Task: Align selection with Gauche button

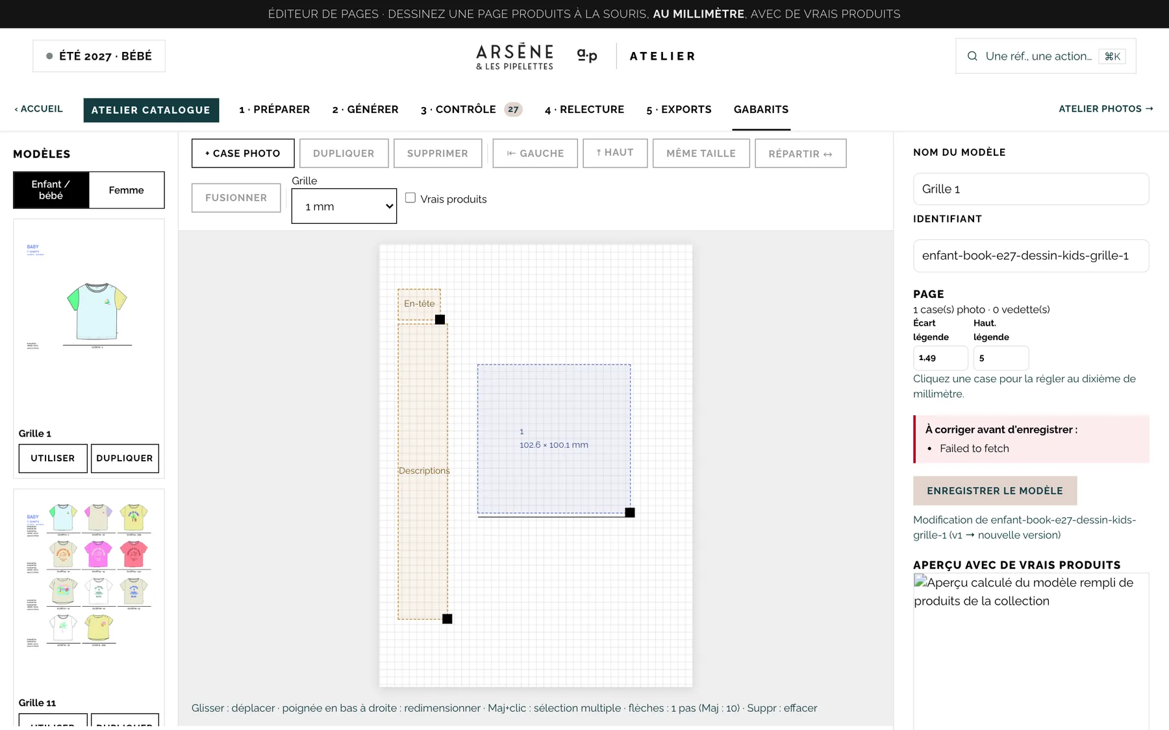Action: [x=535, y=153]
